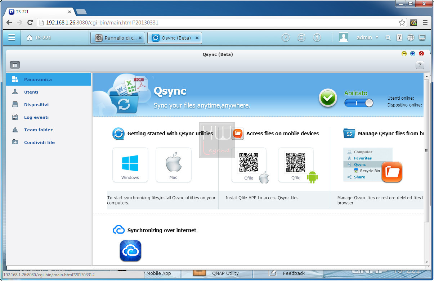Close the TS-221 browser tab

pos(70,12)
